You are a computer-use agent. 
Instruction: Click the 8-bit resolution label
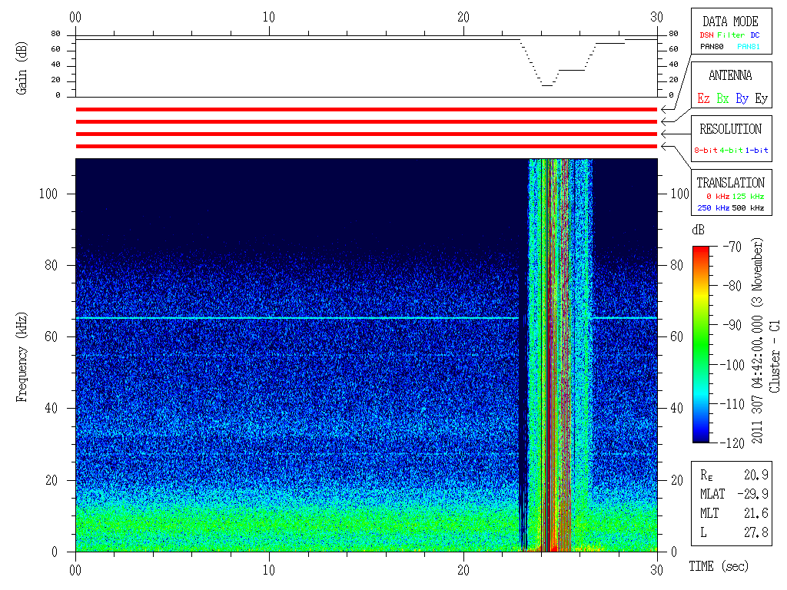pos(706,150)
